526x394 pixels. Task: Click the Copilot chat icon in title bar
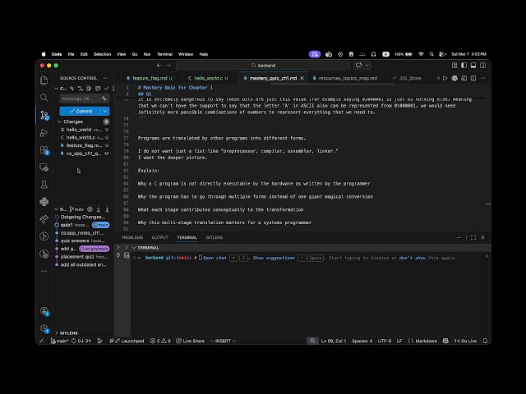pyautogui.click(x=359, y=66)
